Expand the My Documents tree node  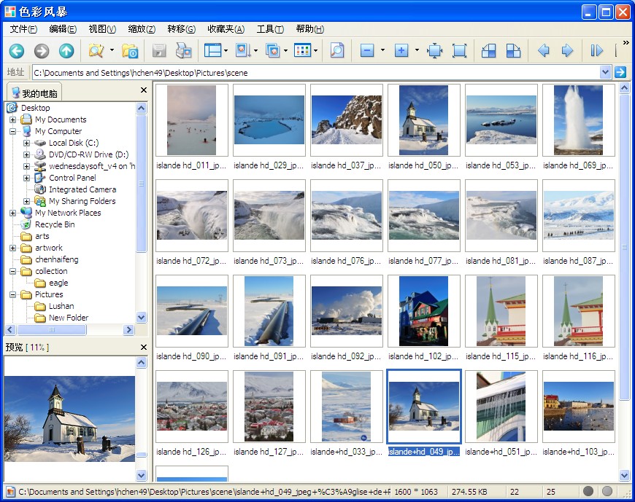(12, 119)
